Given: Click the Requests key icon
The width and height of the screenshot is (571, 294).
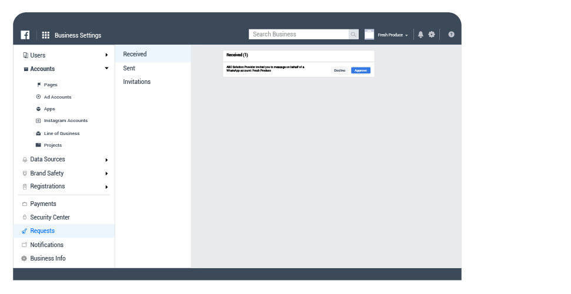Looking at the screenshot, I should coord(24,231).
